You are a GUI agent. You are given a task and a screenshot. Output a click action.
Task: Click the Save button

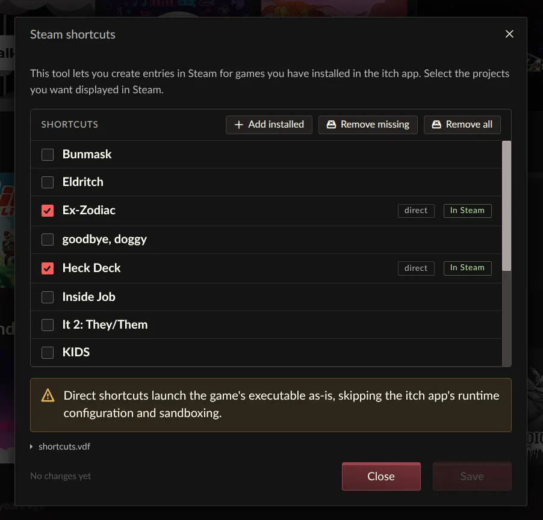472,477
